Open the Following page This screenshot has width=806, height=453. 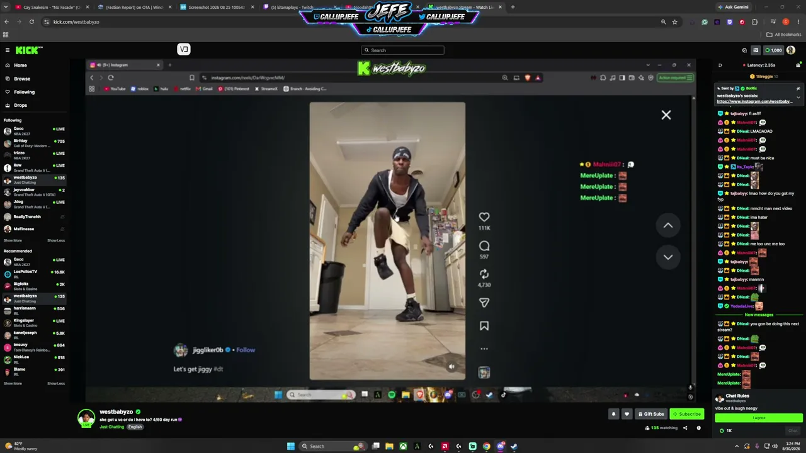pyautogui.click(x=24, y=92)
